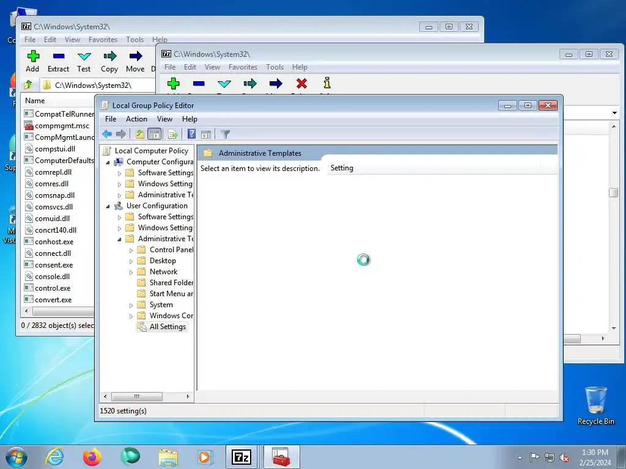The width and height of the screenshot is (626, 469).
Task: Open the Action menu in Group Policy Editor
Action: click(136, 119)
